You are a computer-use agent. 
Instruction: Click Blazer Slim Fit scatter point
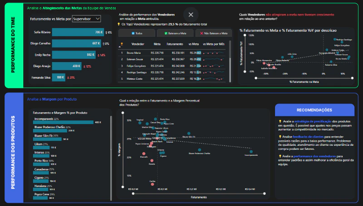click(x=189, y=134)
